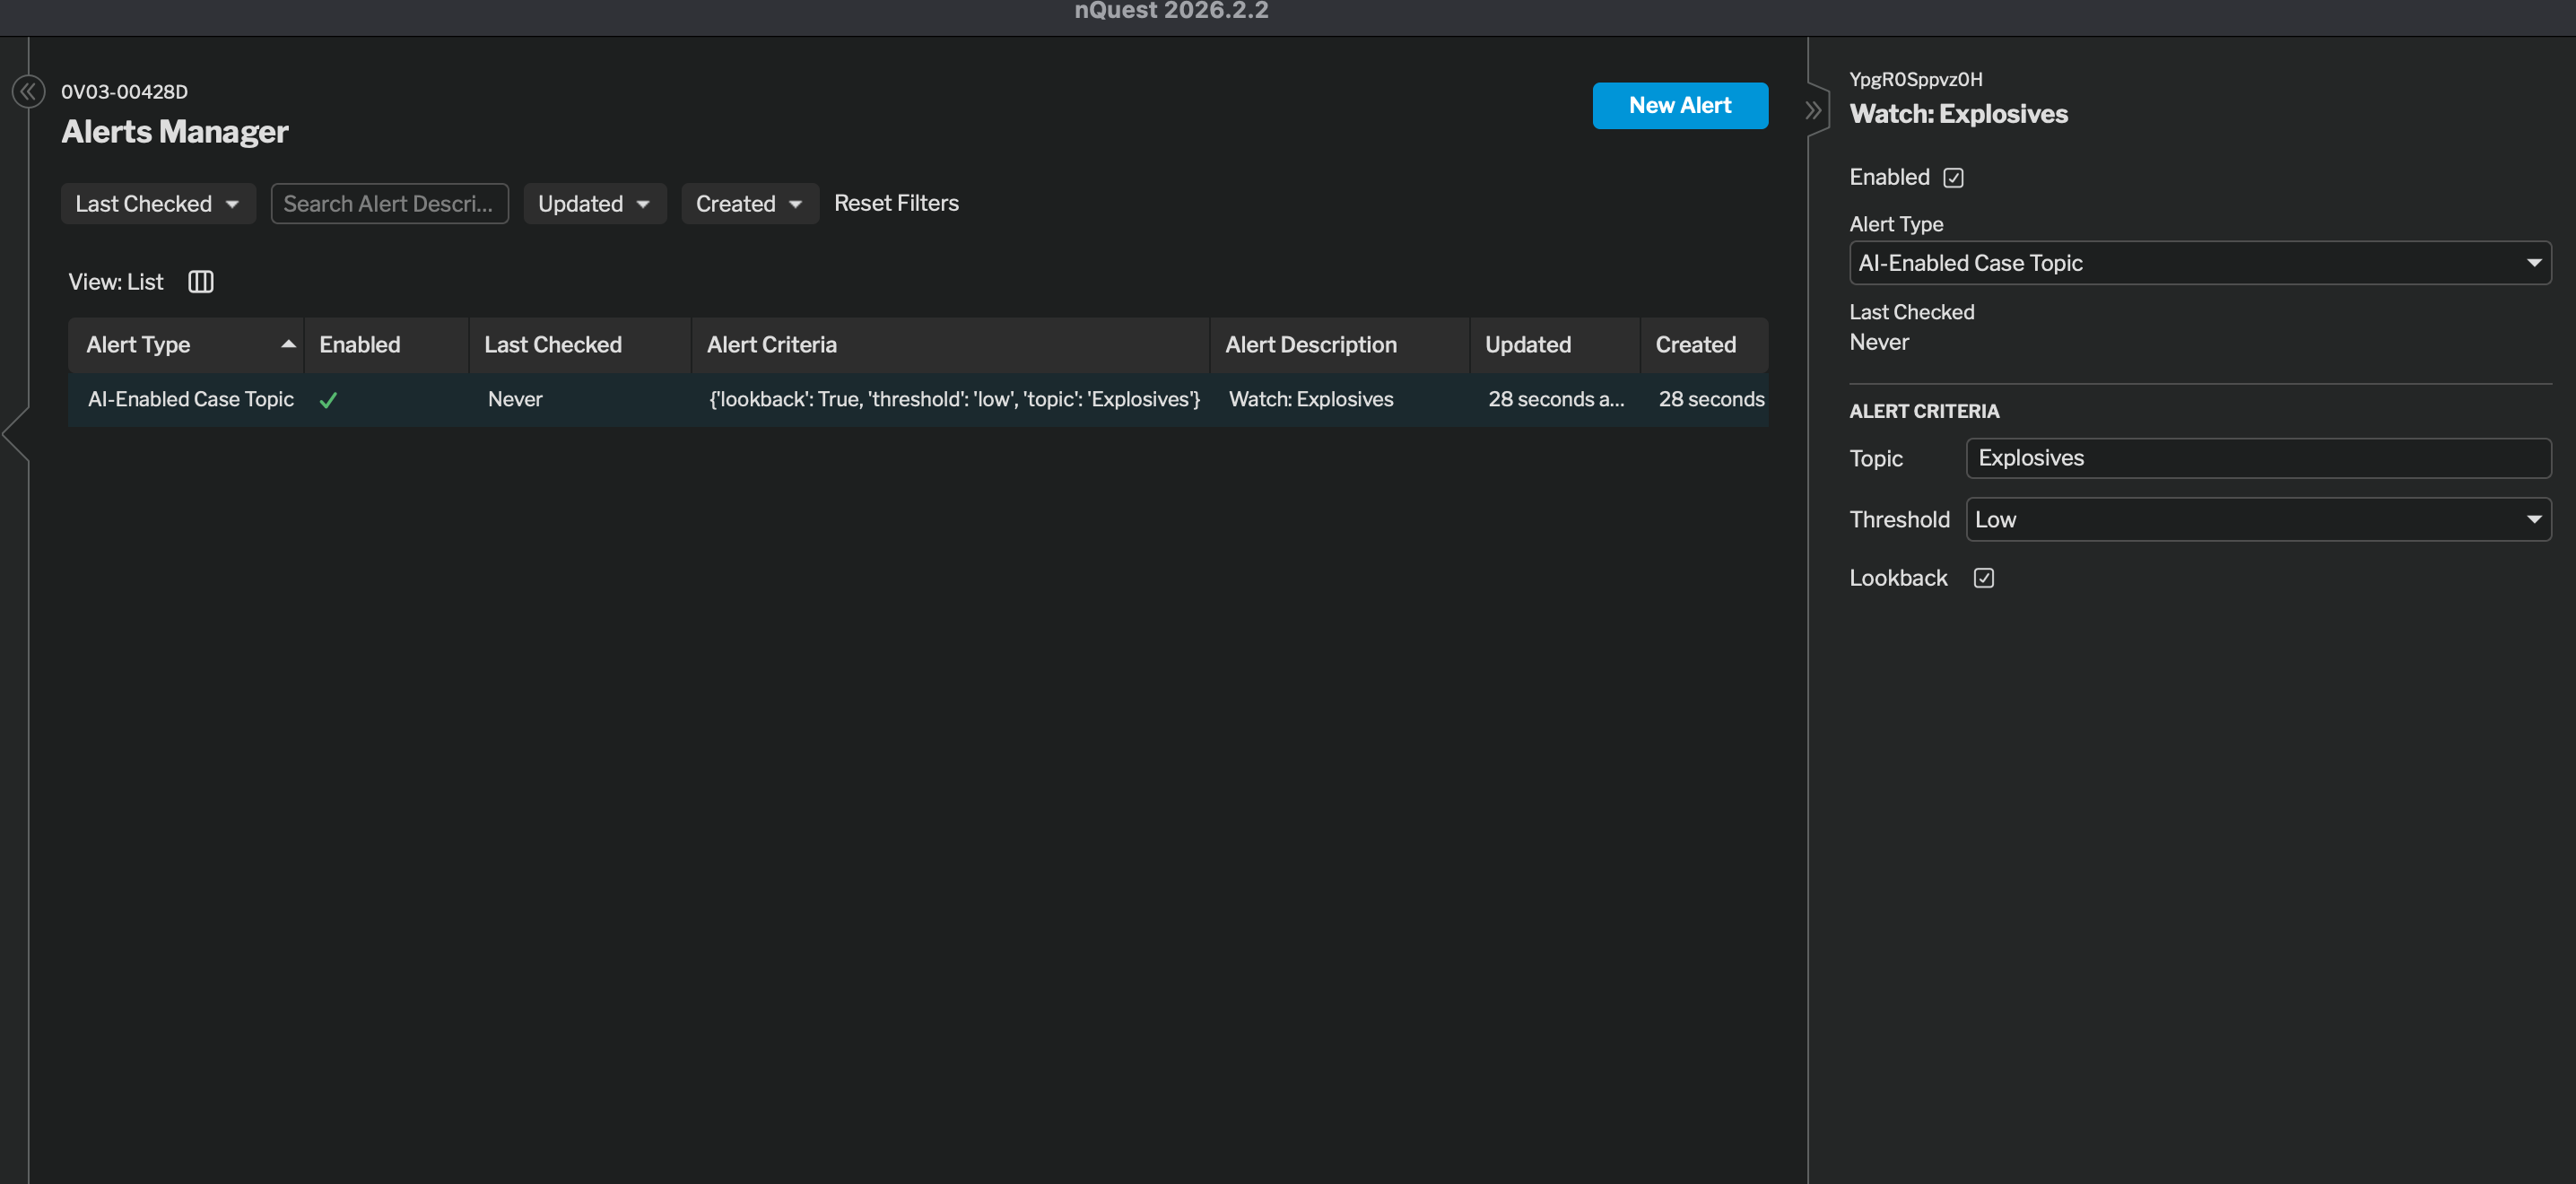Open the Last Checked filter dropdown
Screen dimensions: 2576x1184
coord(158,204)
